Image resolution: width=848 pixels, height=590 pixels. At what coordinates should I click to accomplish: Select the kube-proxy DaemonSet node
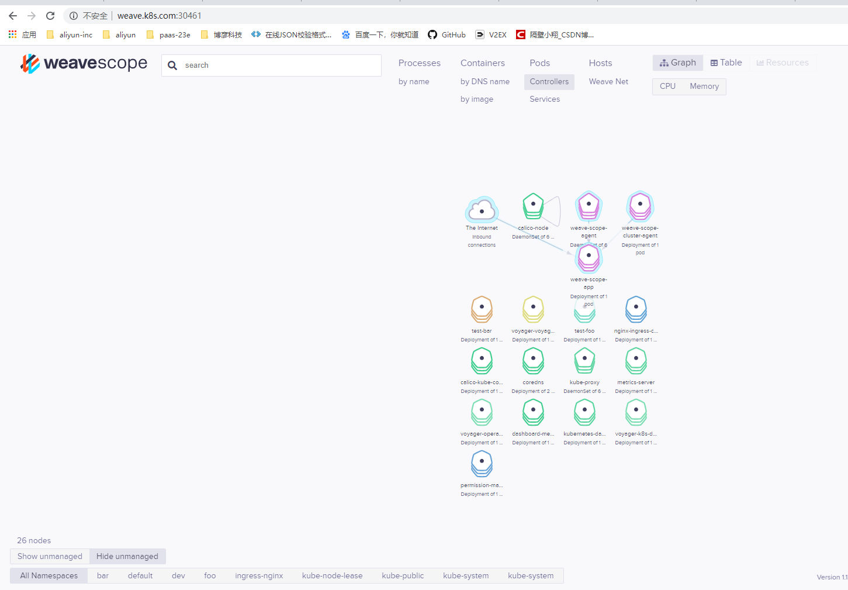584,360
